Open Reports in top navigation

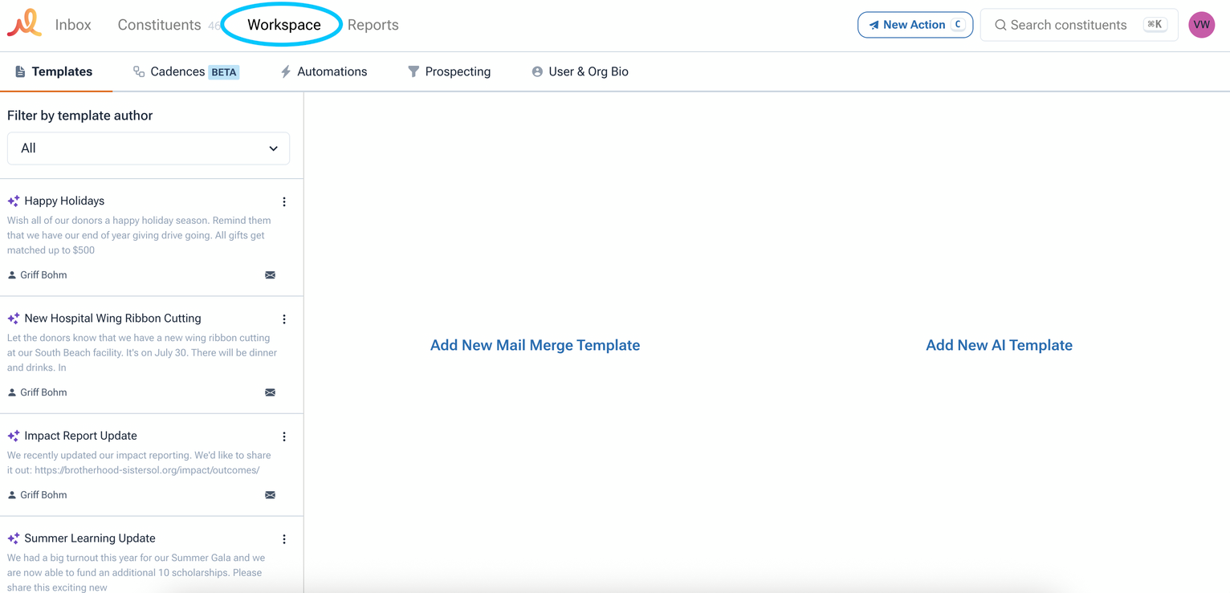(x=373, y=25)
